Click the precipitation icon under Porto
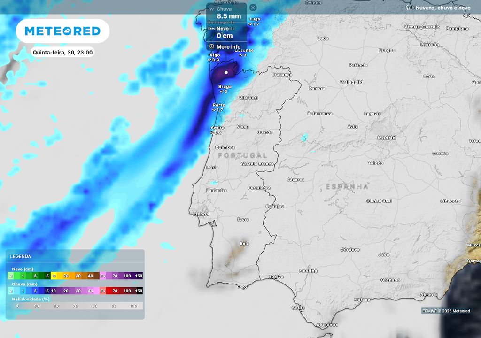481x338 pixels. click(214, 109)
